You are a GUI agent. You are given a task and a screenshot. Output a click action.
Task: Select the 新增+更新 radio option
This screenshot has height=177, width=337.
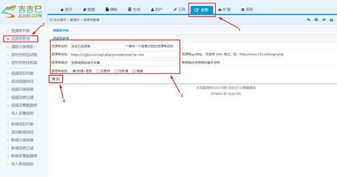point(74,71)
